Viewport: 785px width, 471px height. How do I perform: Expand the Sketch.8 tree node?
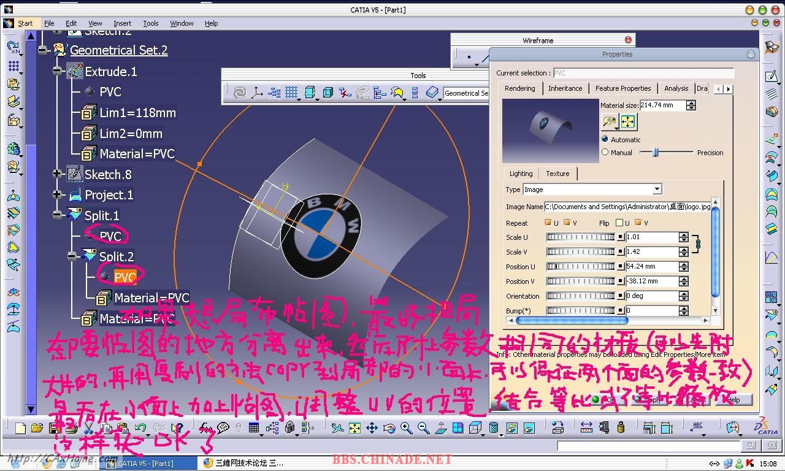pos(58,175)
